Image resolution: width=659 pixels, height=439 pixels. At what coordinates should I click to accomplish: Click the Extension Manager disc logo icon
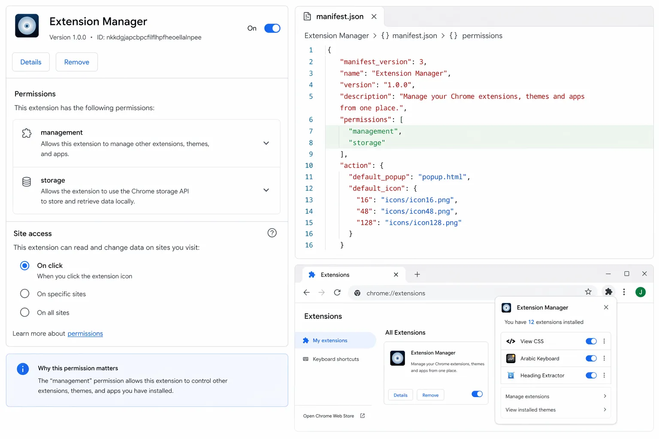pos(27,26)
